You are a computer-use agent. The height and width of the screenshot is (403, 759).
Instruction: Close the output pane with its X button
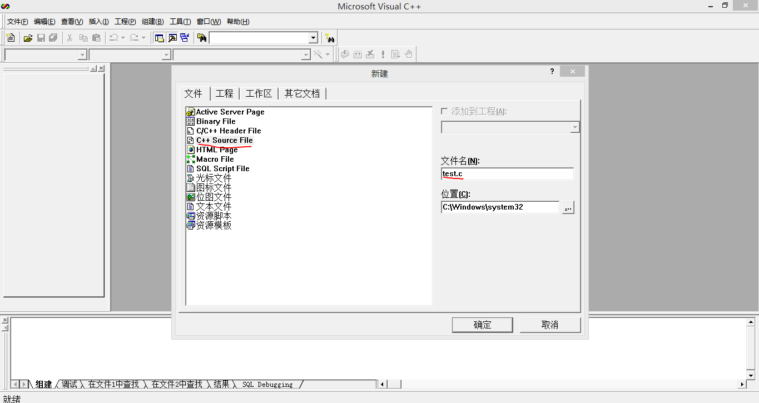(x=4, y=321)
